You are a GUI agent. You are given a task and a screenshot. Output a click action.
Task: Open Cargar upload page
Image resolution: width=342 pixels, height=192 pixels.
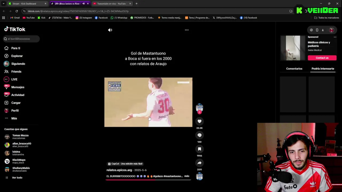[x=16, y=103]
